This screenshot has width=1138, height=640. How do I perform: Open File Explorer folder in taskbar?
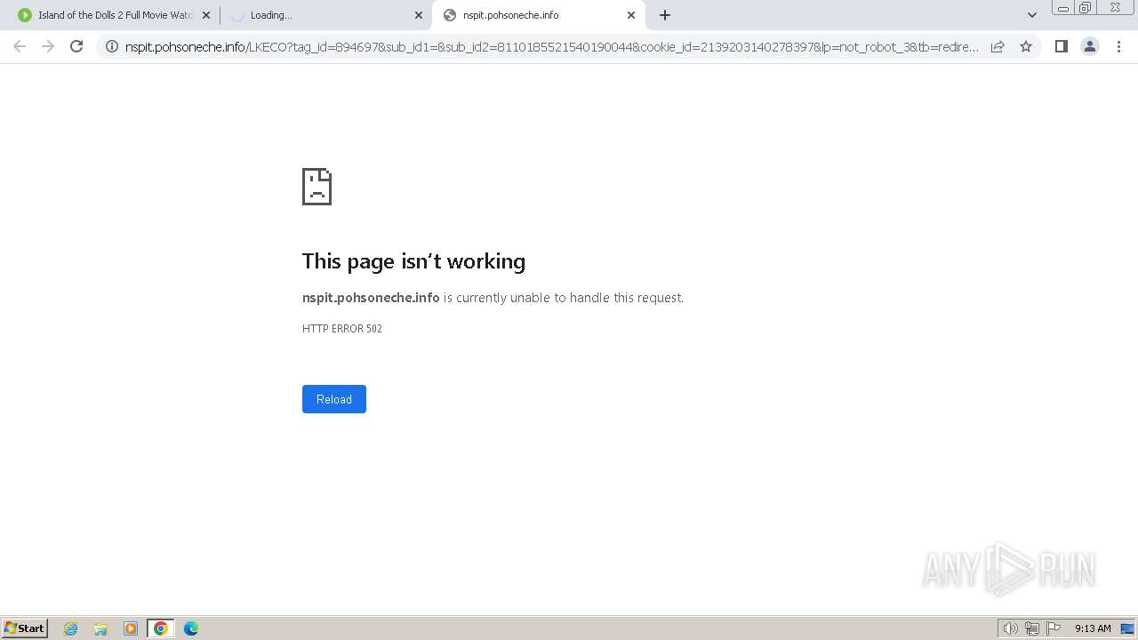coord(100,628)
